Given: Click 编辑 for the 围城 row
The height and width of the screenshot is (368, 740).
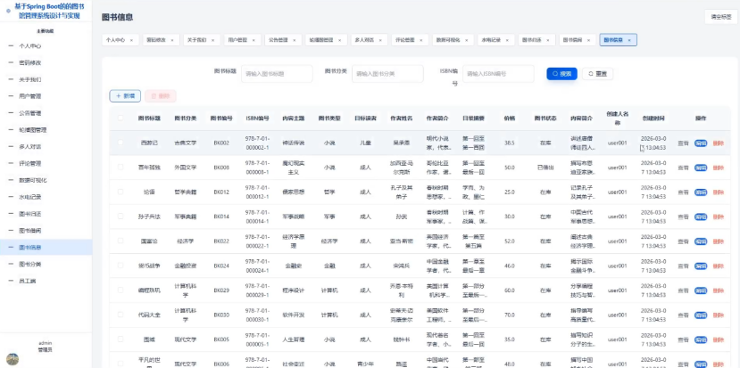Looking at the screenshot, I should pos(701,339).
